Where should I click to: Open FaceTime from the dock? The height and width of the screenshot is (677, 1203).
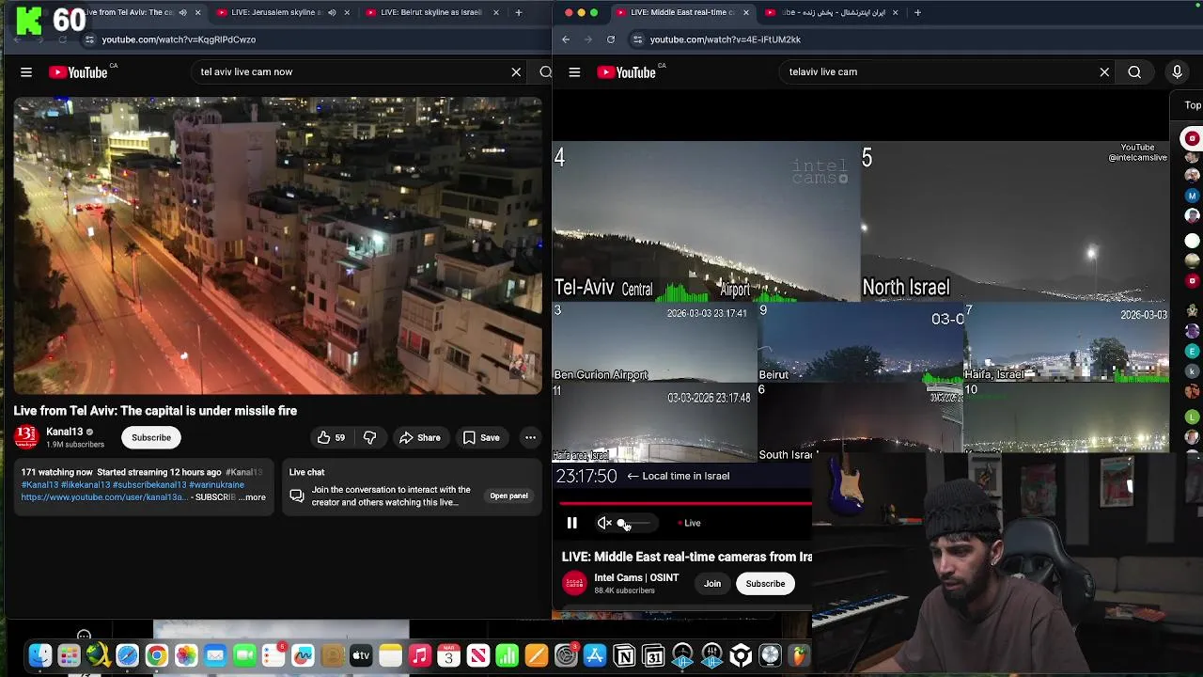coord(244,655)
